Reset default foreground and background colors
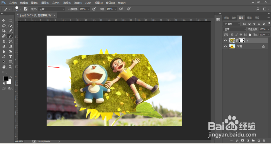 [x=4, y=83]
